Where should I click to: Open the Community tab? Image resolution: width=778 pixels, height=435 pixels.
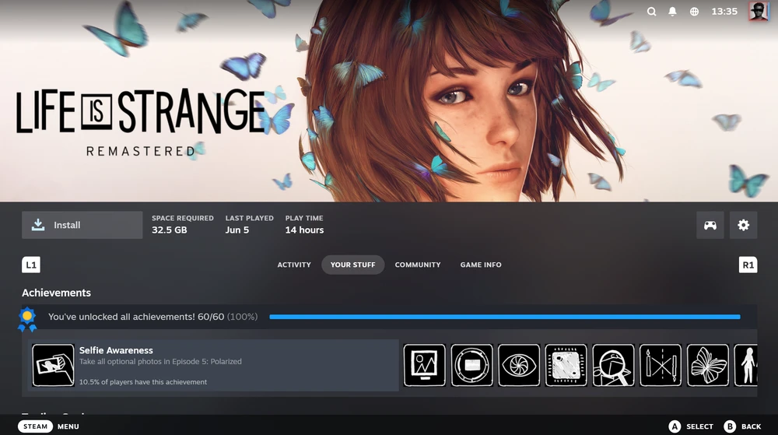pyautogui.click(x=418, y=265)
